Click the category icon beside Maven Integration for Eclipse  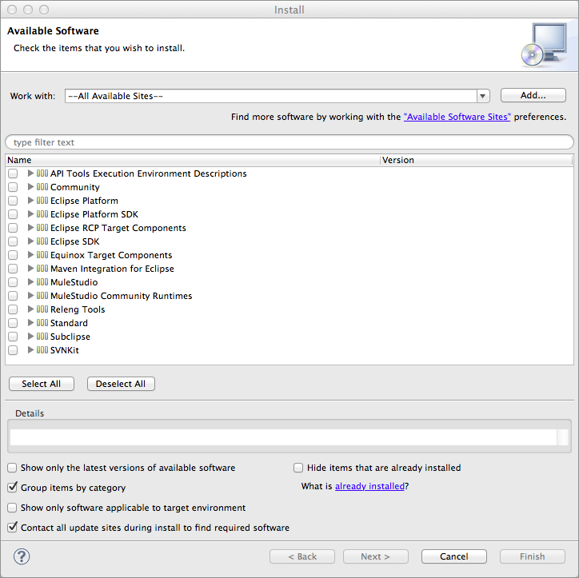tap(42, 269)
